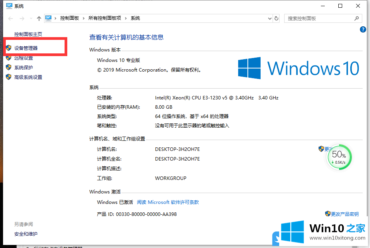Expand chevron after 控制面板 breadcrumb
This screenshot has height=248, width=370.
pos(84,18)
